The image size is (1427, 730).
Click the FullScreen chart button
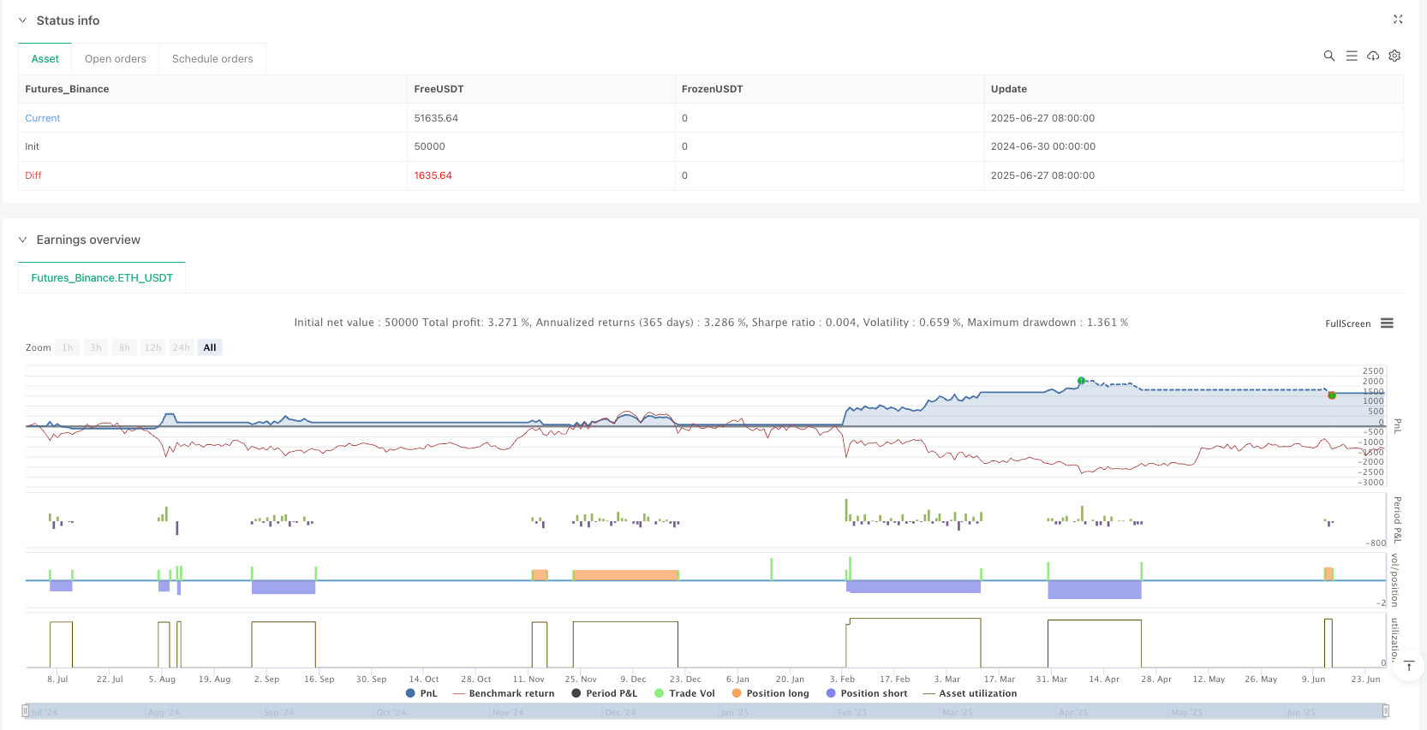click(1347, 323)
